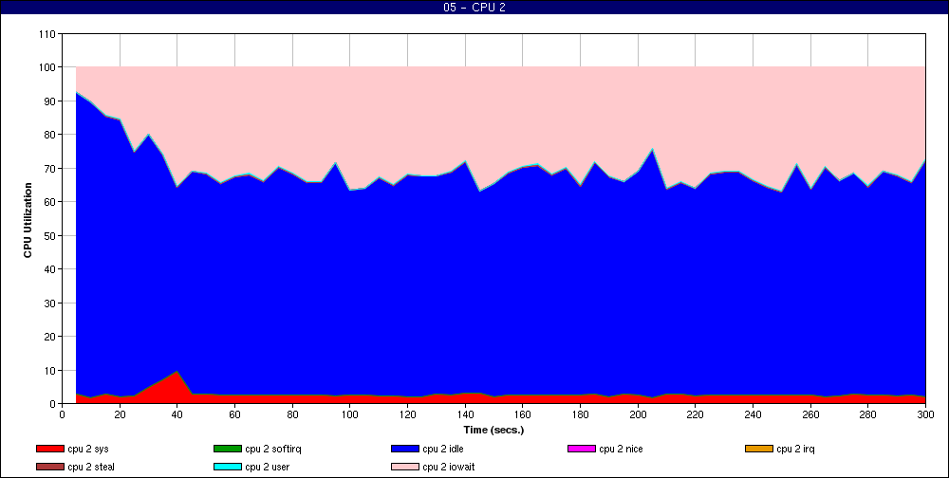This screenshot has height=478, width=949.
Task: Click the 40 tick on the time axis
Action: 177,414
